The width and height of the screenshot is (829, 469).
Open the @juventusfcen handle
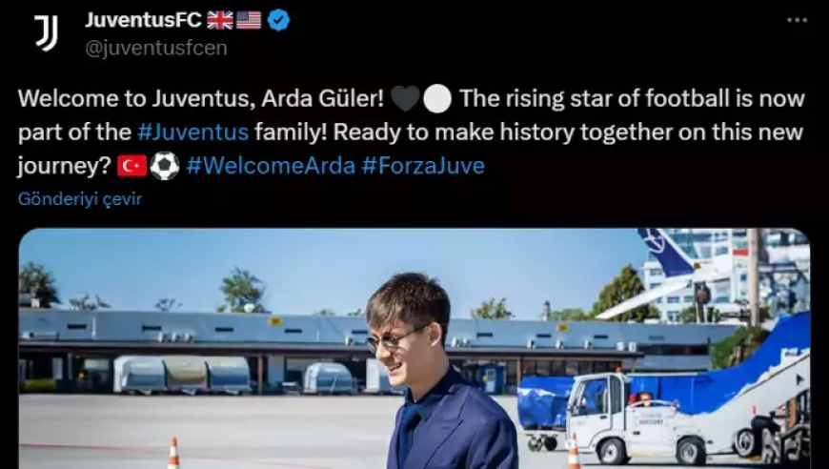[156, 48]
